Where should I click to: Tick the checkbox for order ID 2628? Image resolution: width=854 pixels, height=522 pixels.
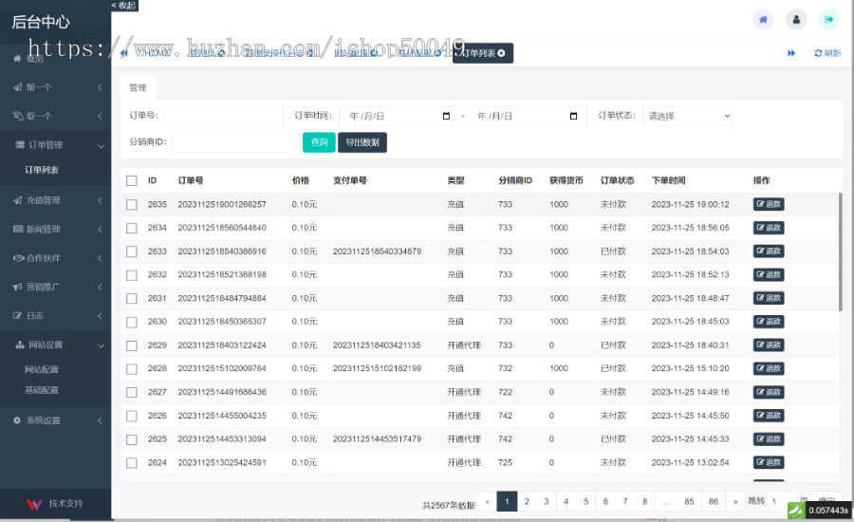(x=132, y=369)
